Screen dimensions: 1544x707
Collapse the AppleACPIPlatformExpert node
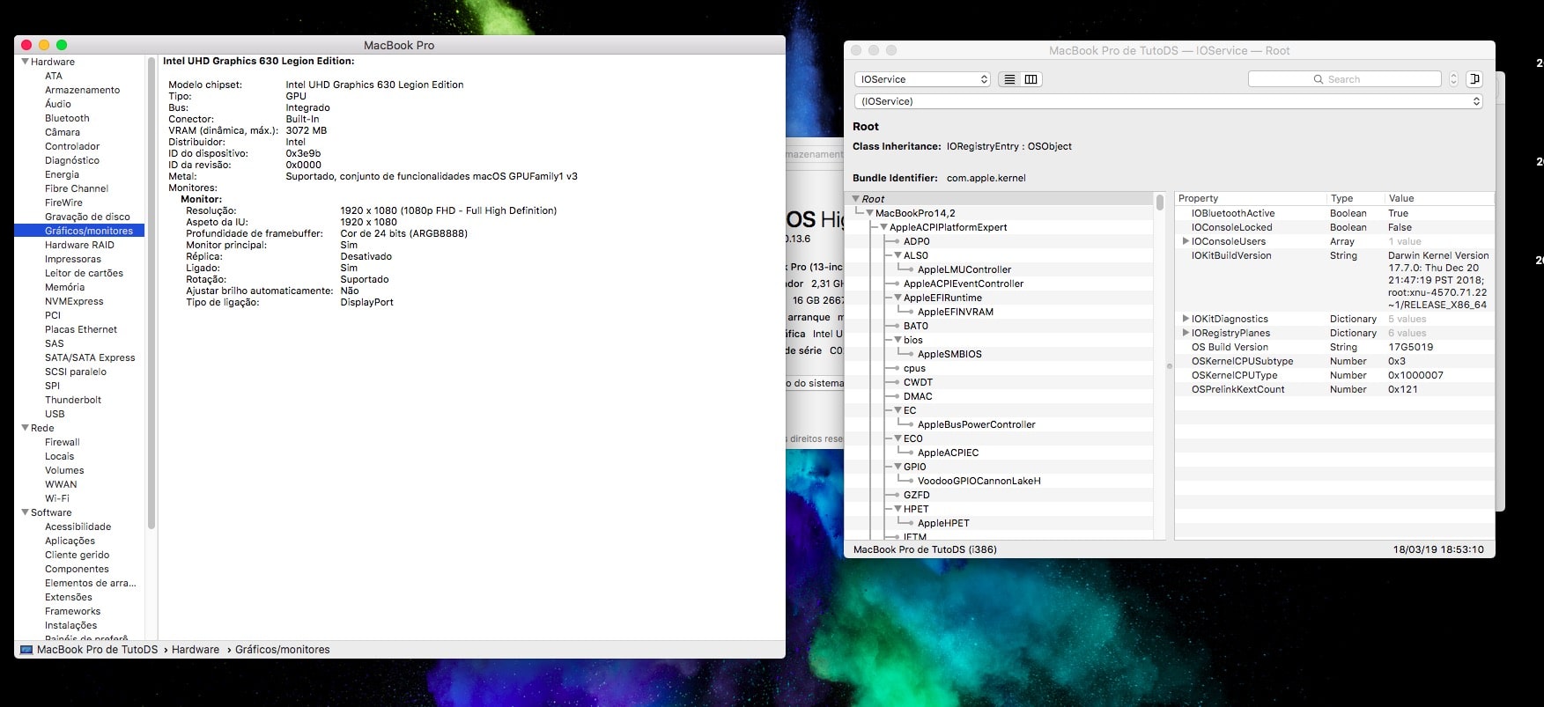click(x=883, y=227)
